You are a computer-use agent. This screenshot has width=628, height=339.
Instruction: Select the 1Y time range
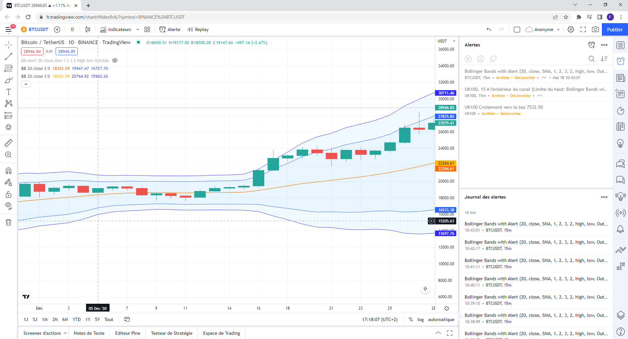point(88,319)
